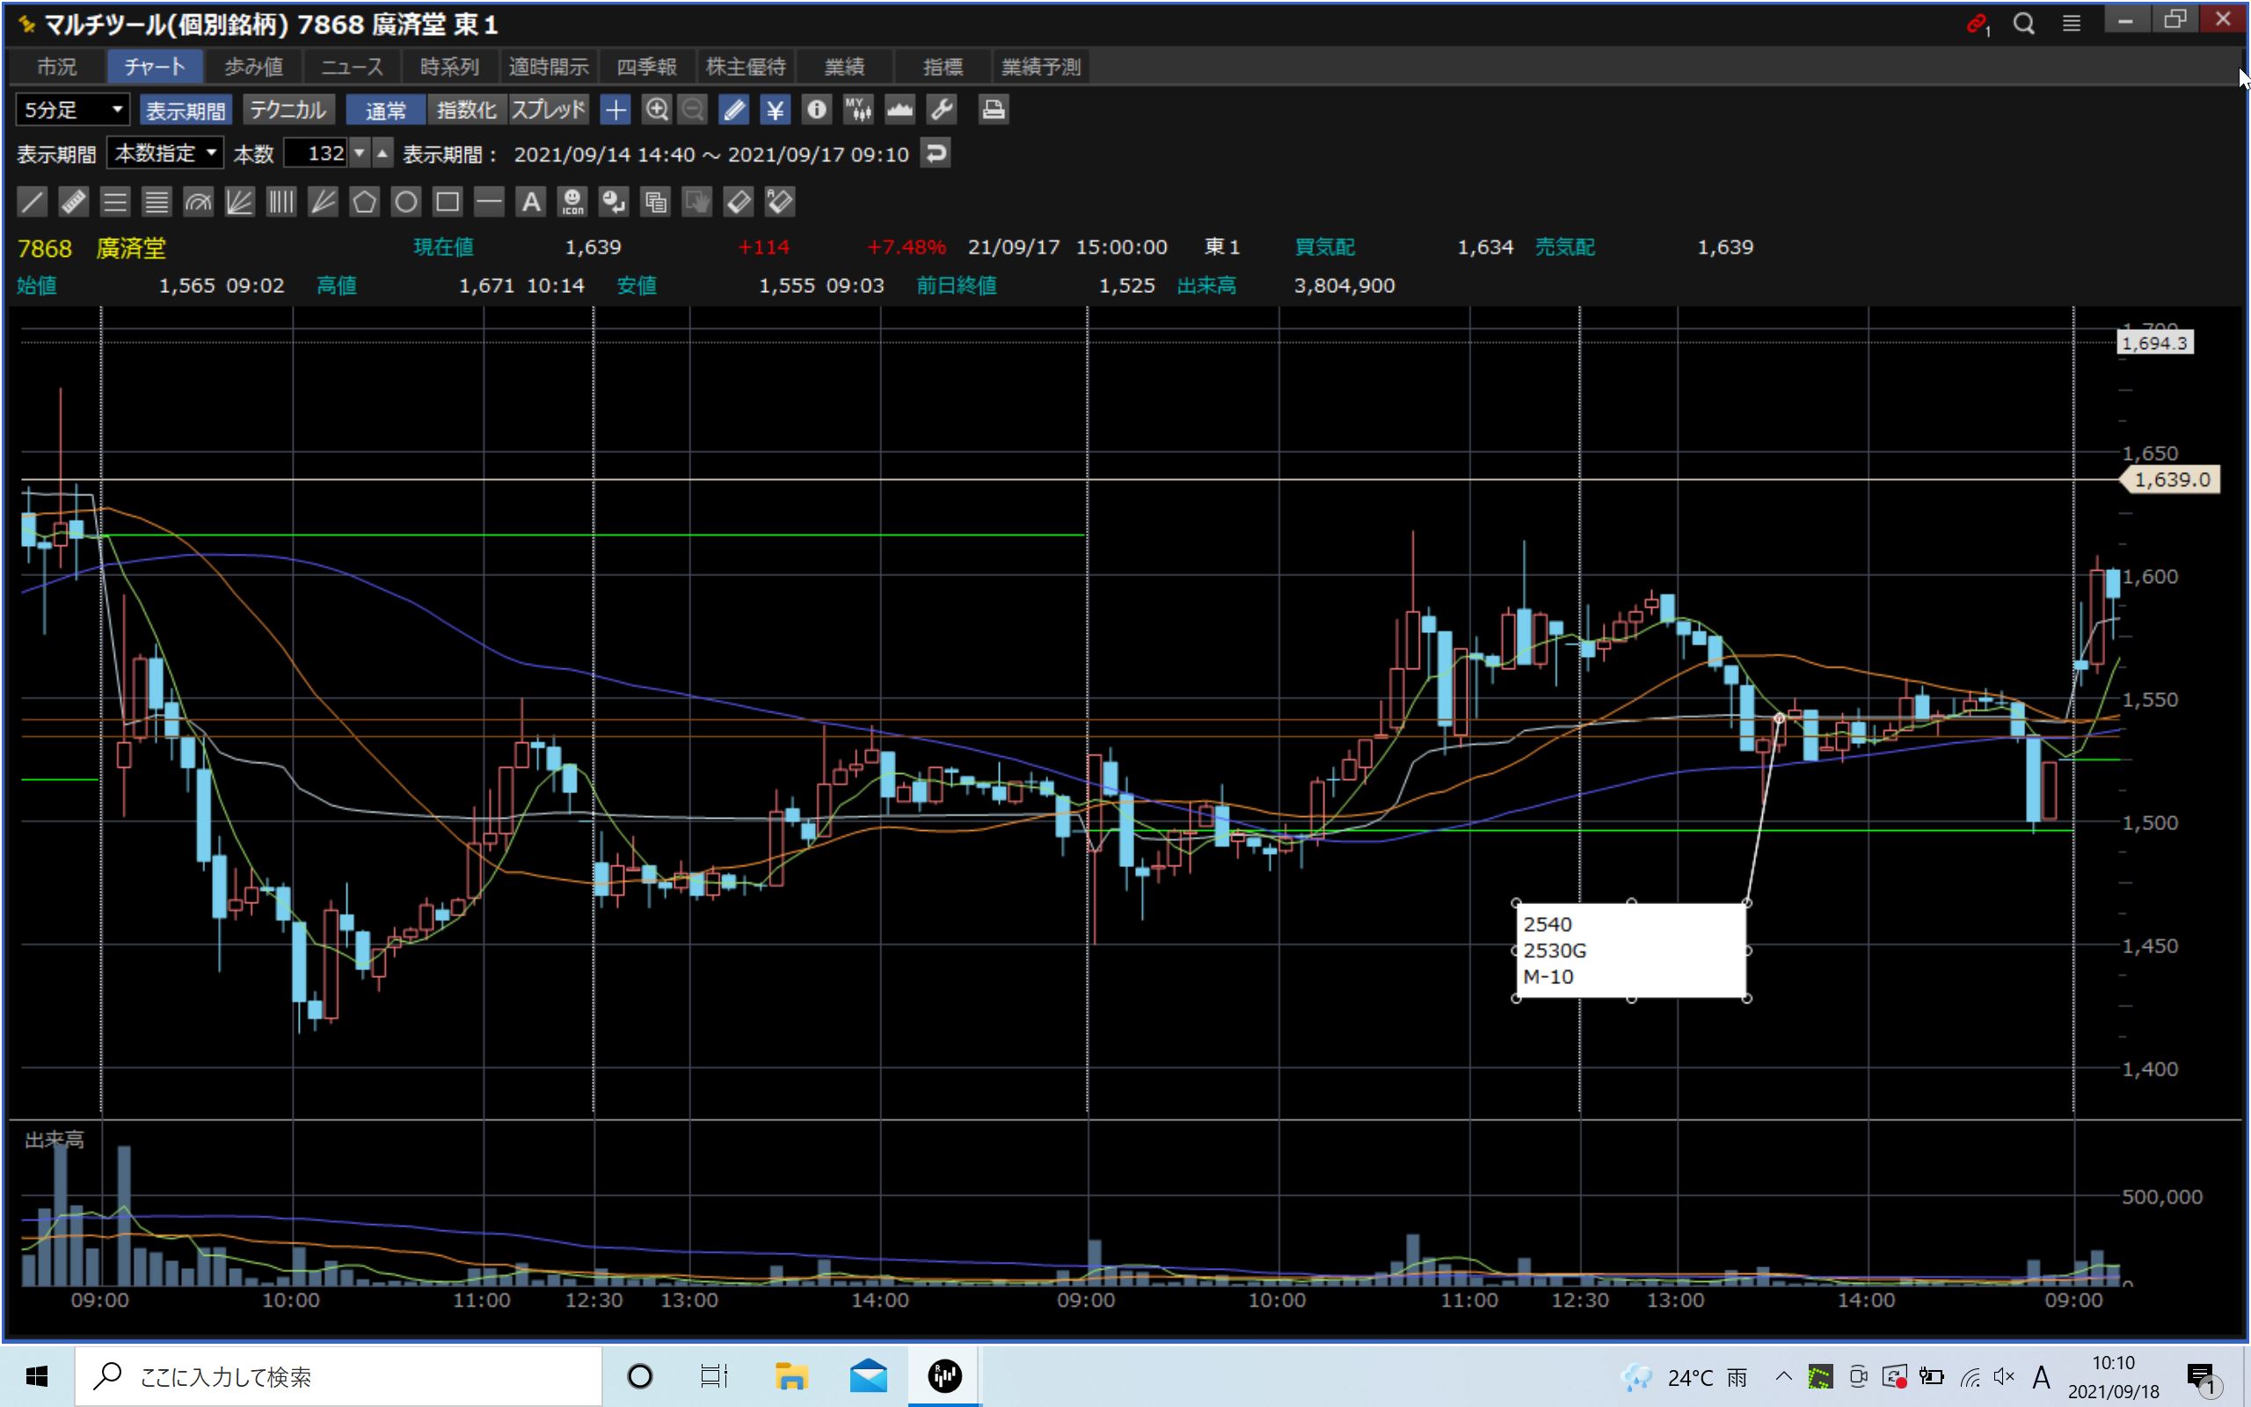The width and height of the screenshot is (2251, 1407).
Task: Open chart settings with the wrench icon
Action: coord(942,110)
